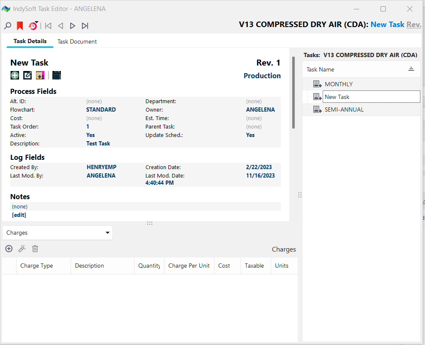425x345 pixels.
Task: Advance to the next record
Action: pyautogui.click(x=73, y=26)
